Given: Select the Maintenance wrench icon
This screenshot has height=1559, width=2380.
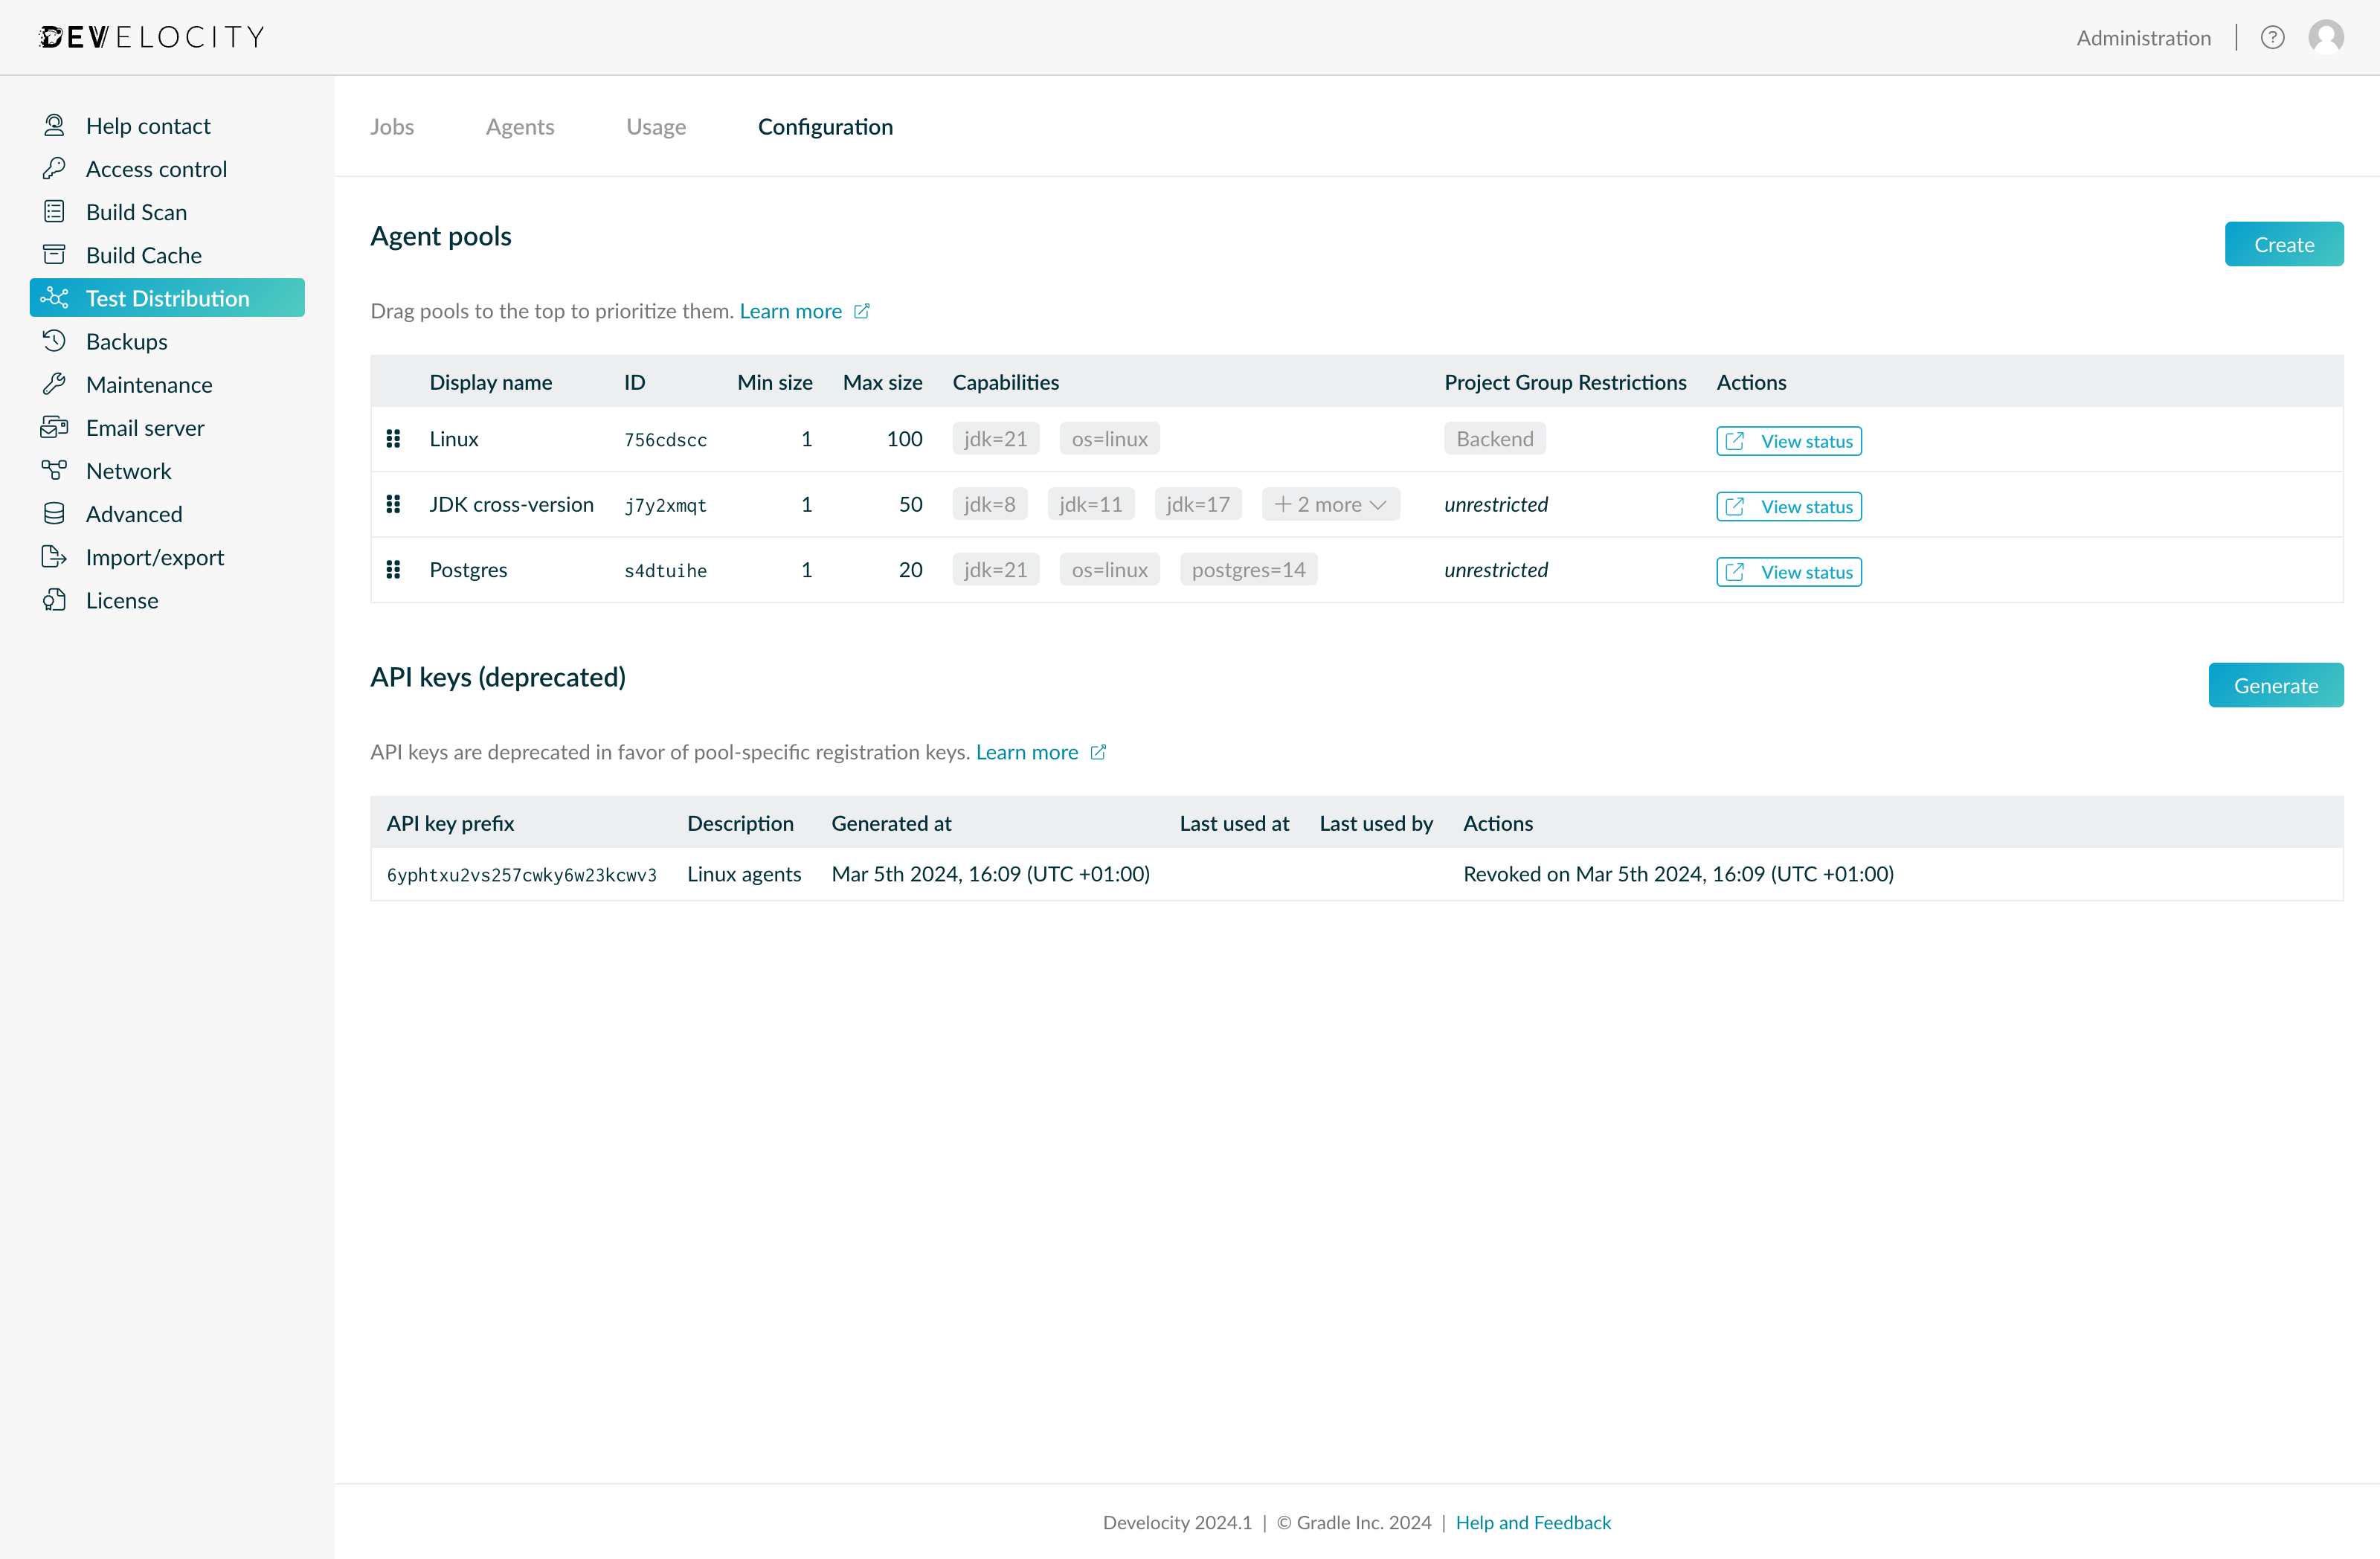Looking at the screenshot, I should (x=55, y=384).
